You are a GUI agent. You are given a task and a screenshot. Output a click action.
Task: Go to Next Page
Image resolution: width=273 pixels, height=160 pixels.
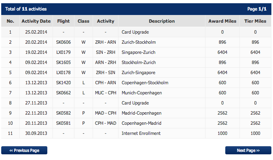(248, 150)
